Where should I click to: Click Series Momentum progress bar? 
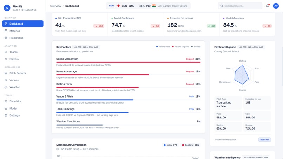point(128,62)
